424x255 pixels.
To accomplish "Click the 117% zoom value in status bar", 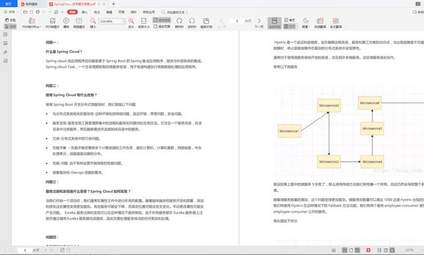I will tap(409, 250).
